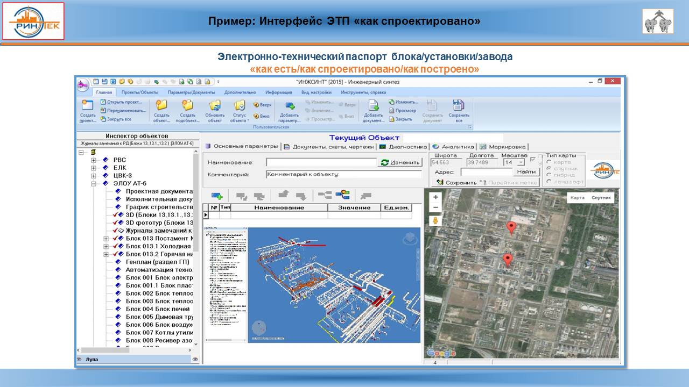Click the Создать объект folder icon
This screenshot has height=387, width=689.
161,106
